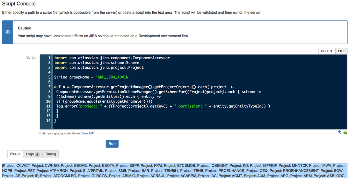Screen dimensions: 349x179
Task: Open the View AST link
Action: click(88, 133)
